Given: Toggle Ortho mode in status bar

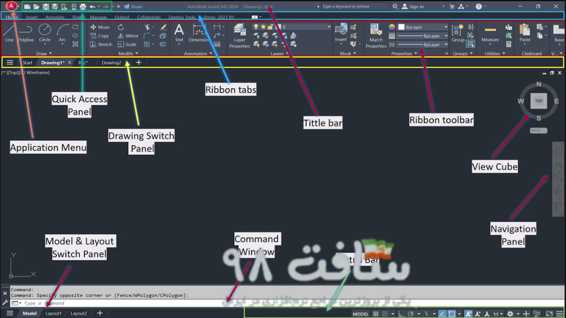Looking at the screenshot, I should (x=401, y=314).
